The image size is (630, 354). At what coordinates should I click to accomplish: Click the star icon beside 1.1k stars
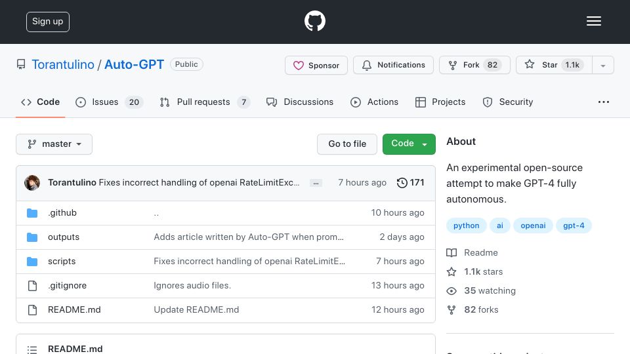pyautogui.click(x=451, y=271)
